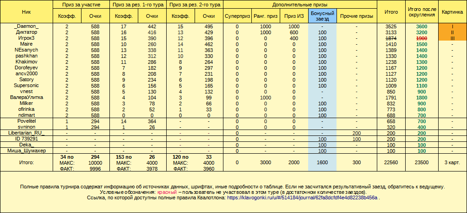The height and width of the screenshot is (213, 467).
Task: Select the bold summary cell 153 по
Action: [124, 157]
